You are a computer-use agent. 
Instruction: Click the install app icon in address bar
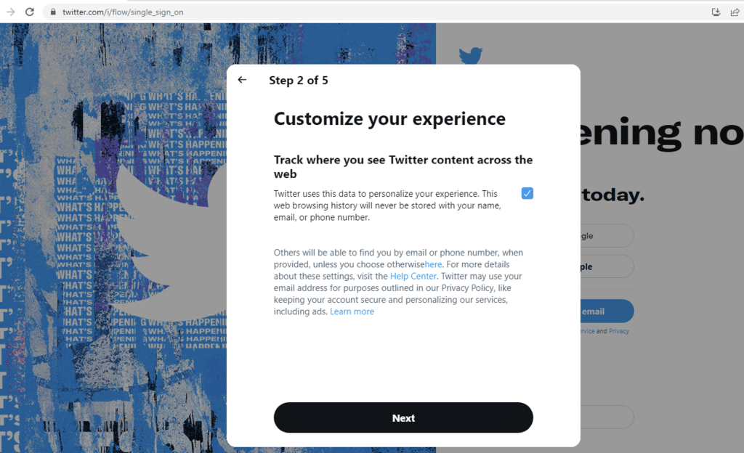click(x=716, y=12)
